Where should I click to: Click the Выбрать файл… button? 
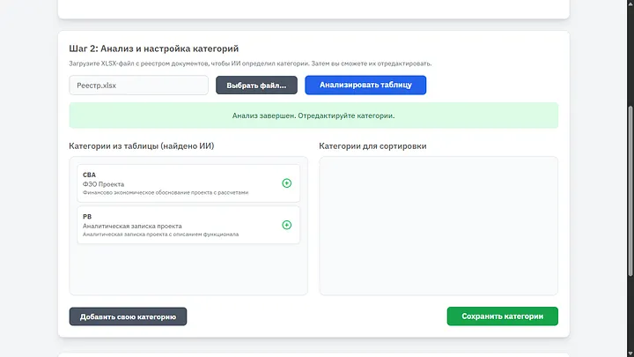256,86
